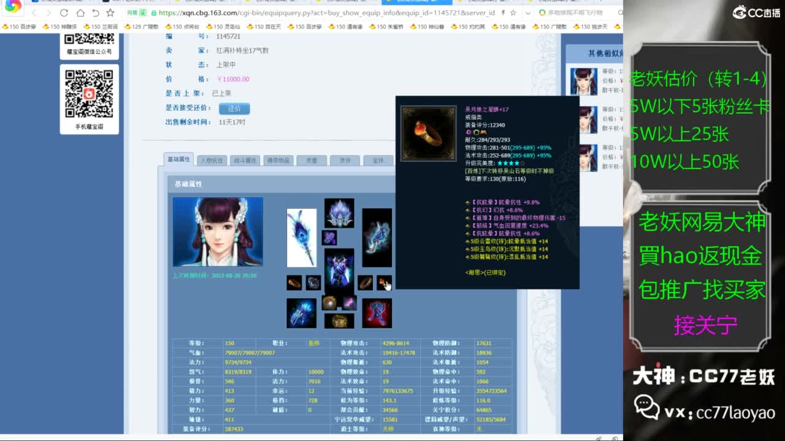Click the 还价 bargain button

coord(234,108)
